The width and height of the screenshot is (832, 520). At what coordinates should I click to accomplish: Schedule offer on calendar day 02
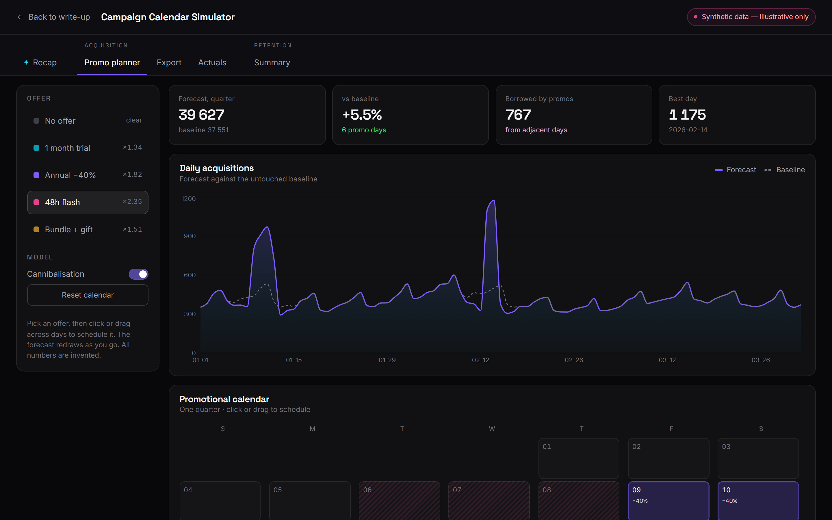coord(668,458)
